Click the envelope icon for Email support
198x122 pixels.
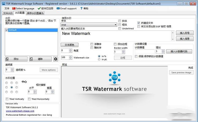tap(58, 8)
